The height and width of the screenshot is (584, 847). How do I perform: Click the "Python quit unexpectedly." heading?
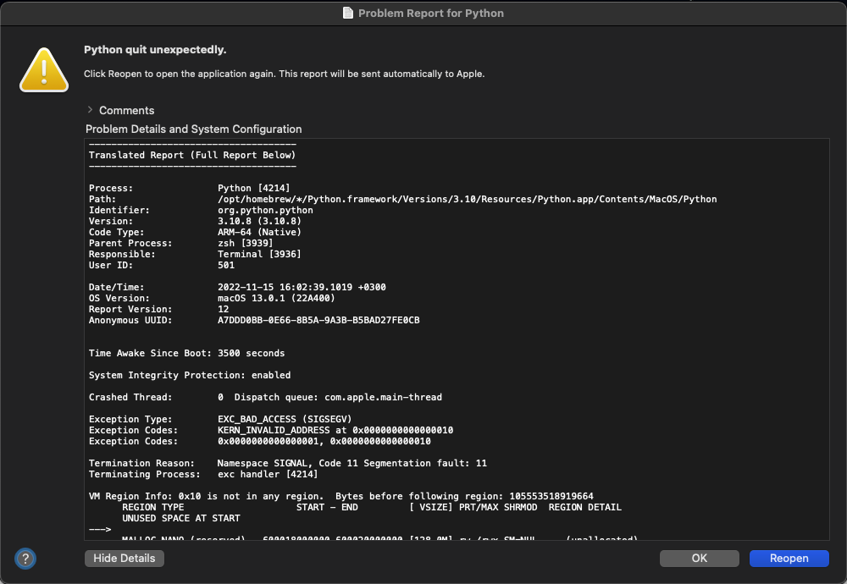coord(155,50)
